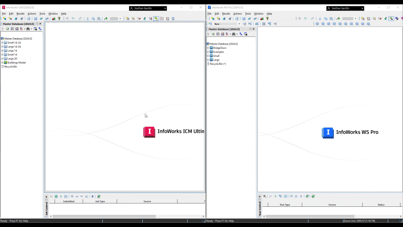Click the green play icon in ICM Job Control
Image resolution: width=403 pixels, height=227 pixels.
61,196
